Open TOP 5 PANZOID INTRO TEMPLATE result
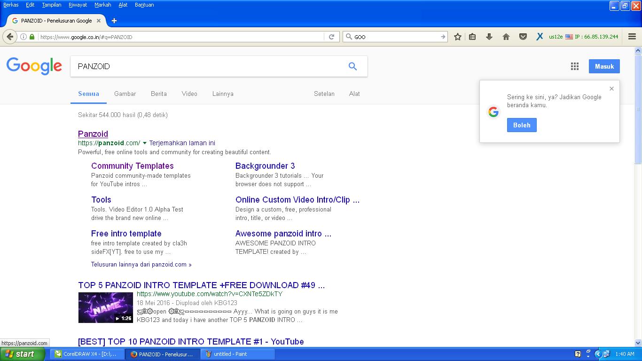Viewport: 642px width, 361px height. [201, 285]
